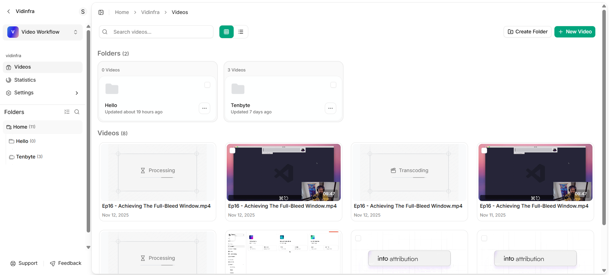
Task: Click New Video button
Action: pos(575,32)
